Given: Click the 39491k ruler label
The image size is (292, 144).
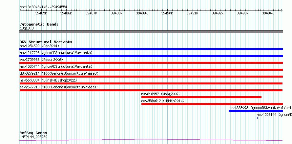Looking at the screenshot, I should pyautogui.click(x=193, y=13).
